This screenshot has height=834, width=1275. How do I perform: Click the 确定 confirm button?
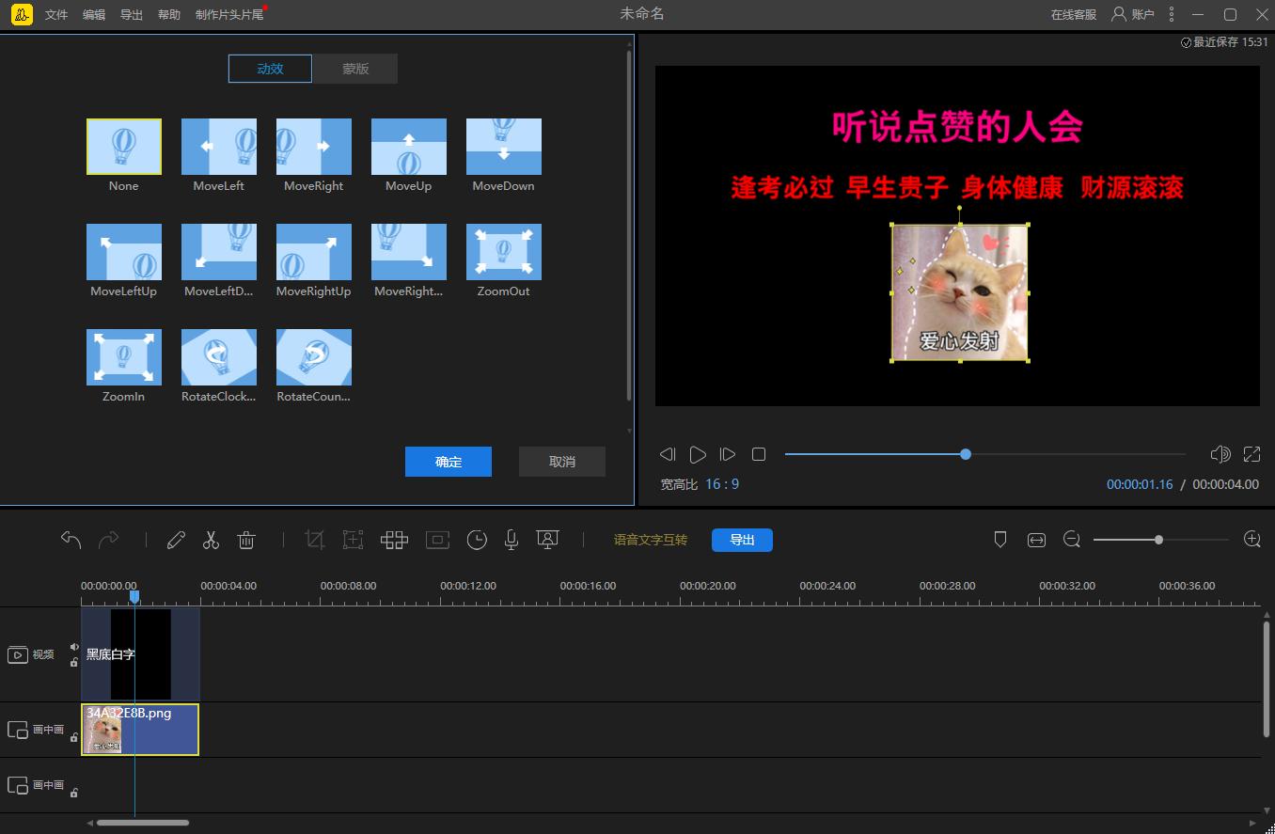tap(448, 461)
